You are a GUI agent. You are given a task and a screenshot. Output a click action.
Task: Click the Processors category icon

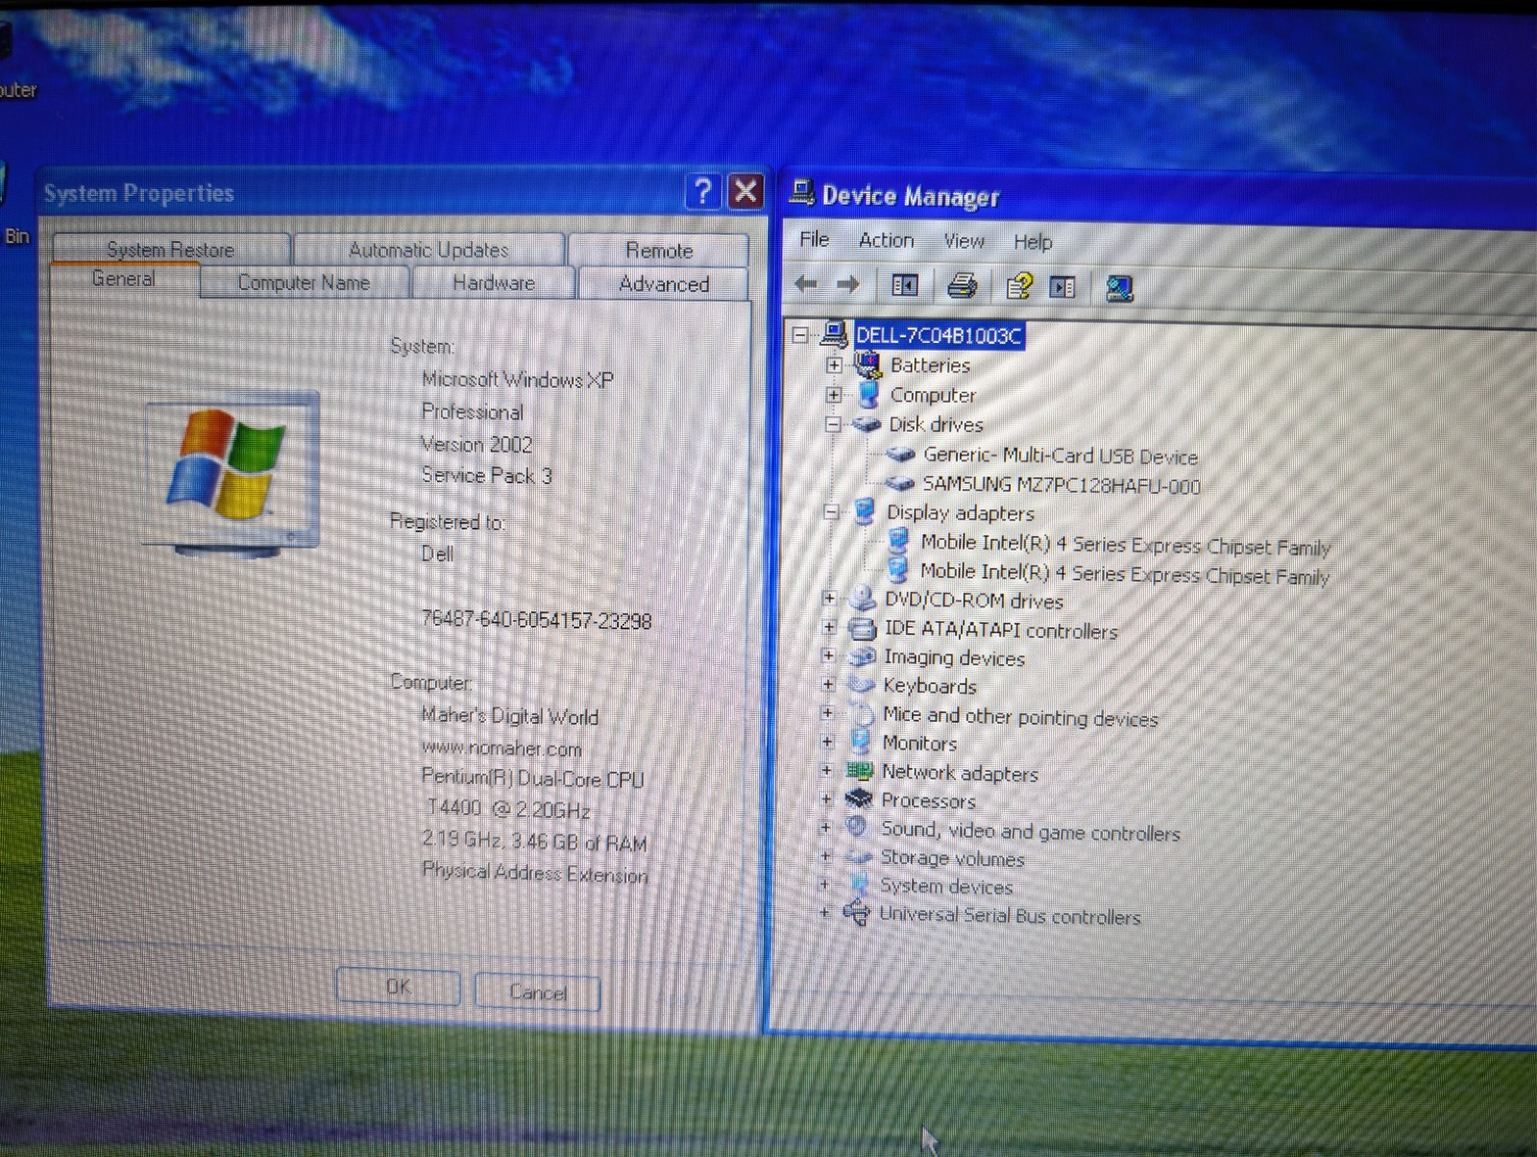858,799
